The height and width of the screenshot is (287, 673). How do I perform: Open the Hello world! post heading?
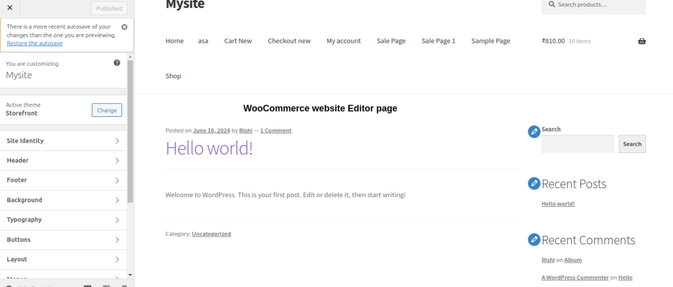click(x=209, y=148)
